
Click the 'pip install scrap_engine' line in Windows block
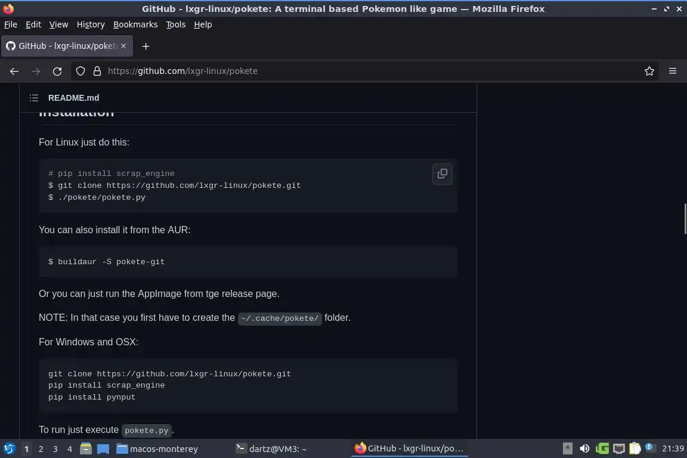[107, 385]
